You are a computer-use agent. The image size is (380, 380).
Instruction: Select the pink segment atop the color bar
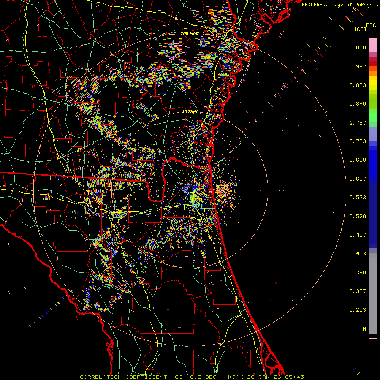[x=373, y=44]
